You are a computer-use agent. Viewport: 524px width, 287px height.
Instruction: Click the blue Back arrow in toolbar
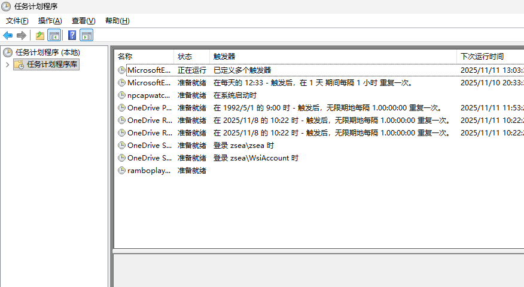pos(8,35)
